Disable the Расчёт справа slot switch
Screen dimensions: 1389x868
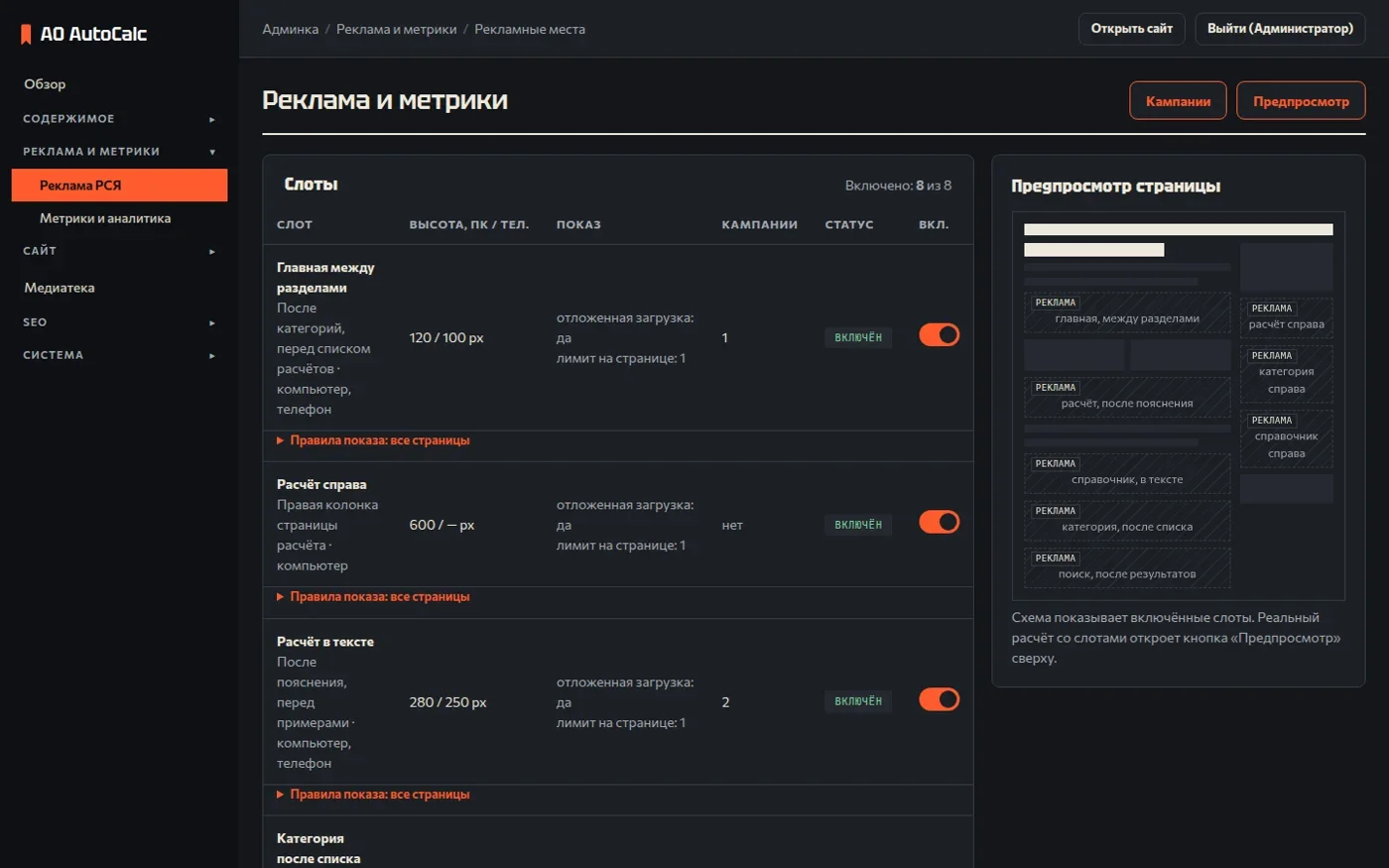pyautogui.click(x=939, y=522)
